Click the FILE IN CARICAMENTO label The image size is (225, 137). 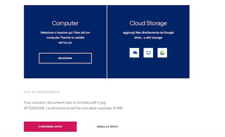[42, 92]
